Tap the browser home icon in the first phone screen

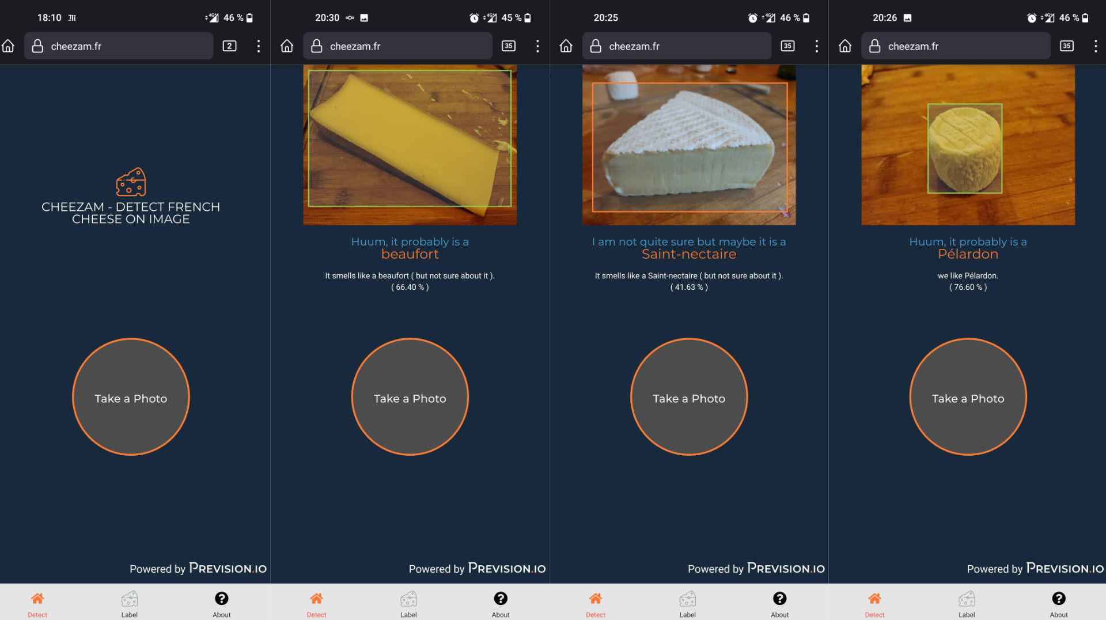8,46
